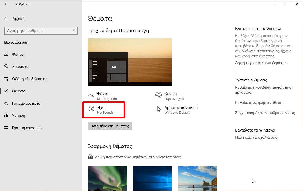Click the Σχετικές ρυθμίσεις heading
303x191 pixels.
click(x=251, y=80)
